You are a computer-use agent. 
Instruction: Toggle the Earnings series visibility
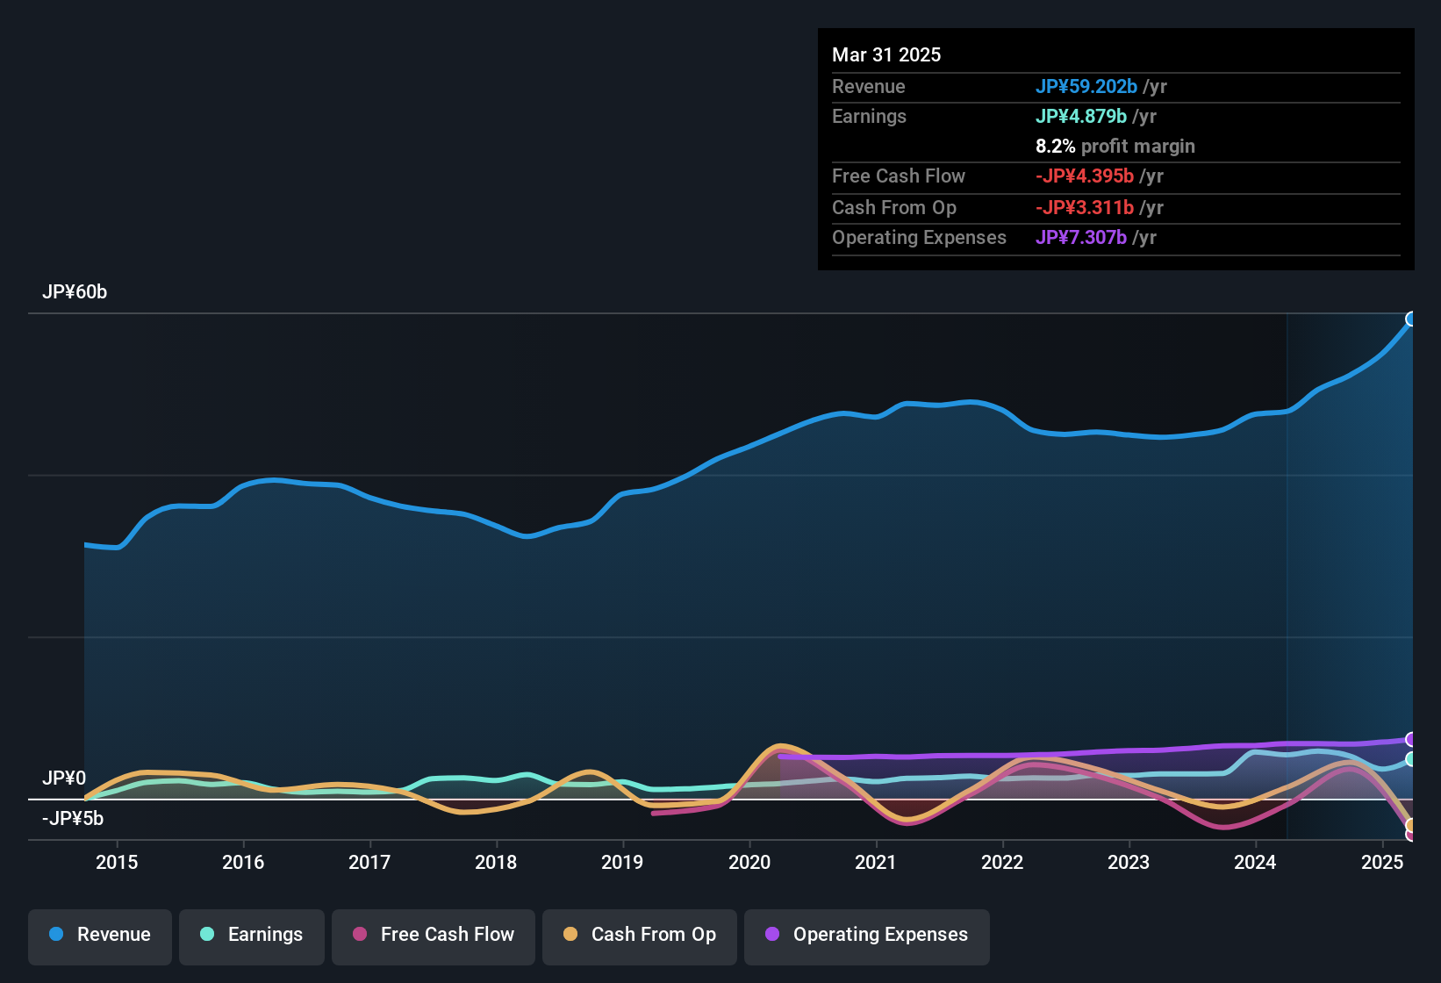(x=251, y=936)
